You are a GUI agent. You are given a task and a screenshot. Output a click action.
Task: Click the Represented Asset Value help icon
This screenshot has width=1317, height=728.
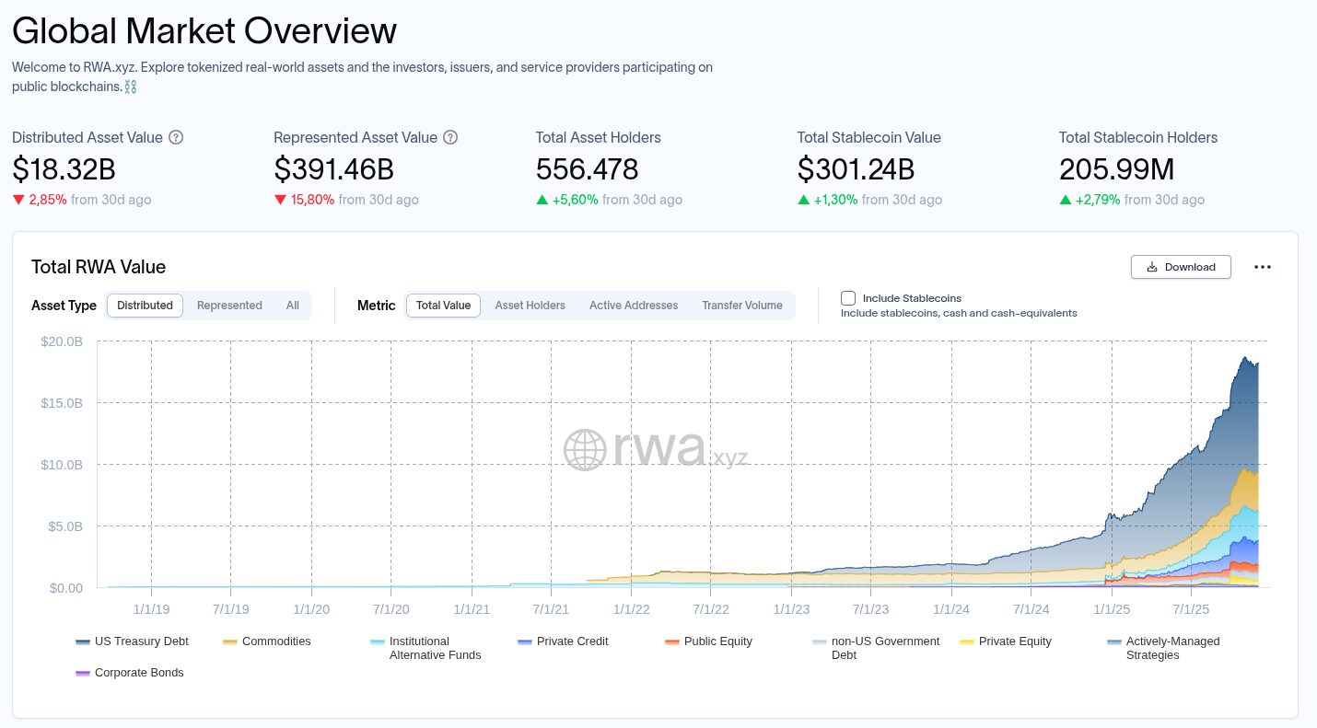point(450,137)
